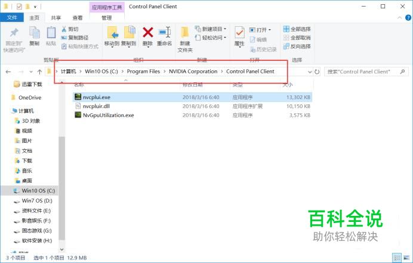Delete using the red X icon
Viewport: 413px width, 263px height.
pos(148,33)
